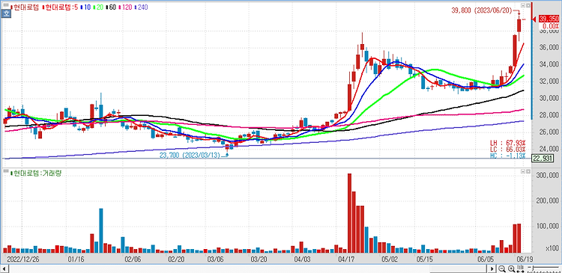Viewport: 562px width, 273px height.
Task: Click the LH : 67.93% label
Action: click(508, 144)
